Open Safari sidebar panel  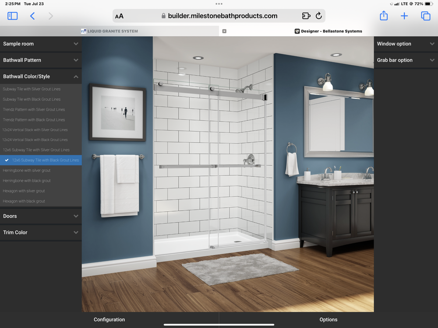13,16
